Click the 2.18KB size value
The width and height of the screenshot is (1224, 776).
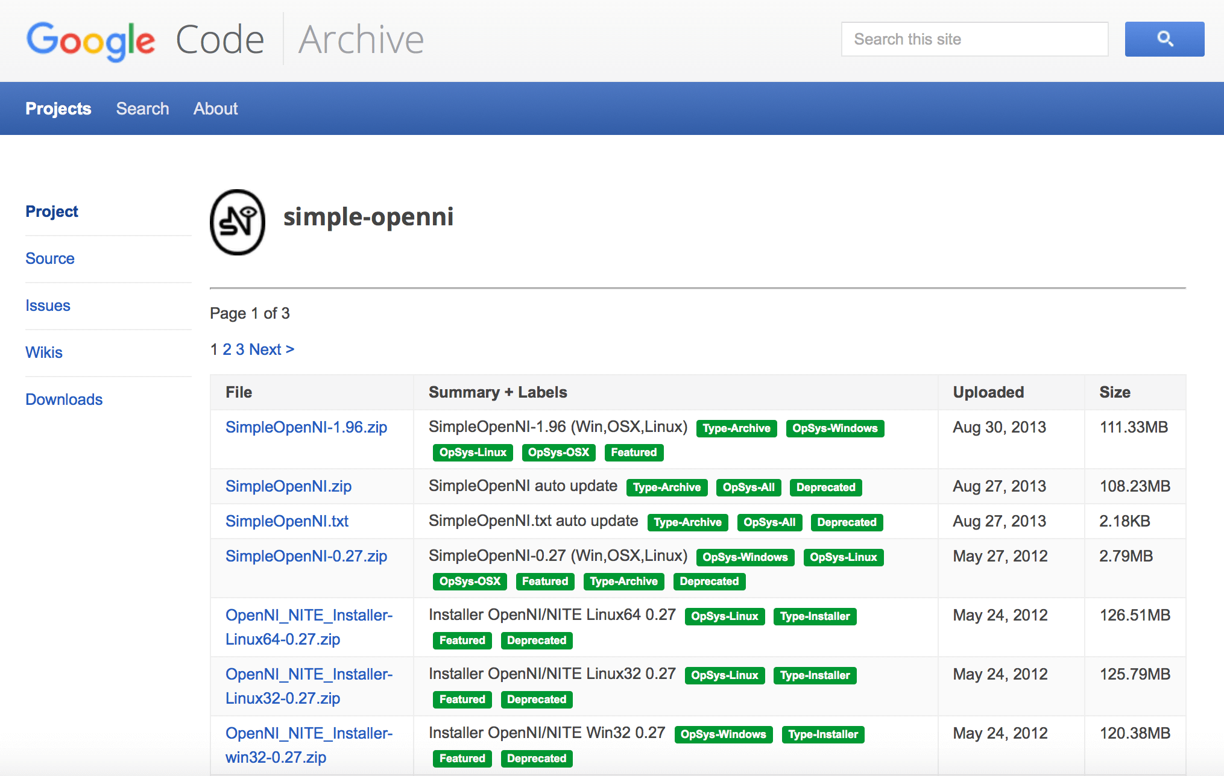click(x=1125, y=521)
